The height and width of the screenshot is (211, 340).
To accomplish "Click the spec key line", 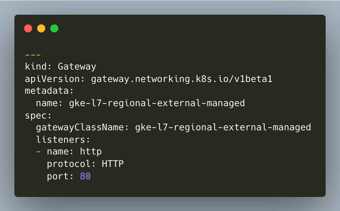I will click(38, 116).
